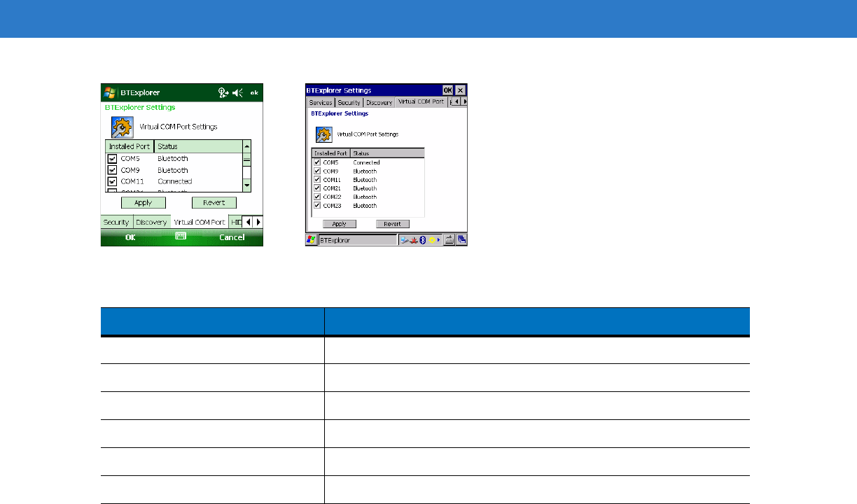The height and width of the screenshot is (504, 857).
Task: Tap the speaker volume icon in green title bar
Action: point(237,92)
